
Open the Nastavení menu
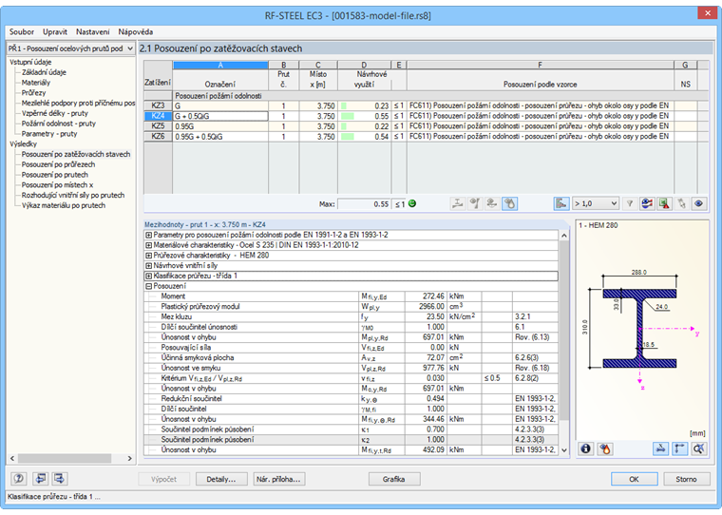[x=92, y=31]
